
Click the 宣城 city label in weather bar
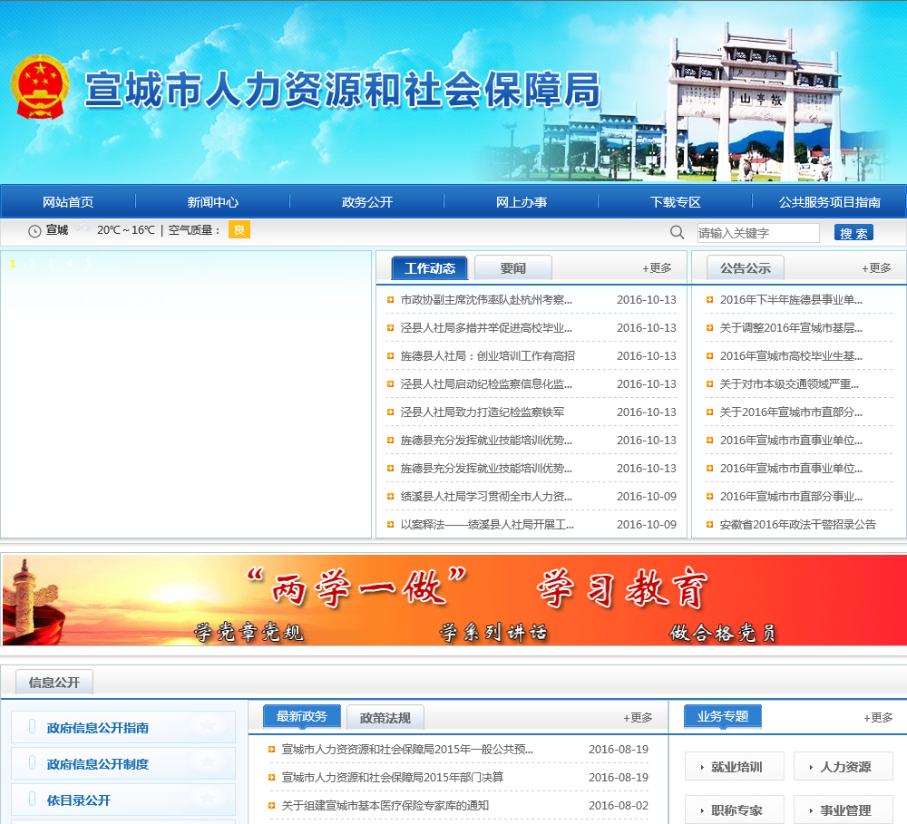pyautogui.click(x=57, y=230)
